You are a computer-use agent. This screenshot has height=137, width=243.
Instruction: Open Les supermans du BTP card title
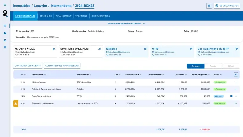213,49
